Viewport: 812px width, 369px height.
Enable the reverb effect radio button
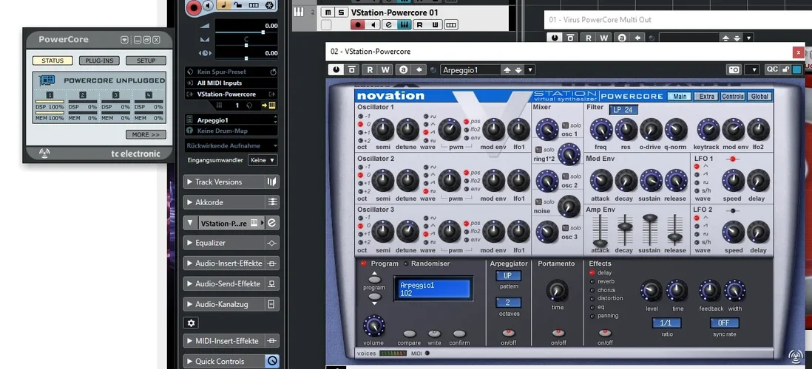click(591, 281)
